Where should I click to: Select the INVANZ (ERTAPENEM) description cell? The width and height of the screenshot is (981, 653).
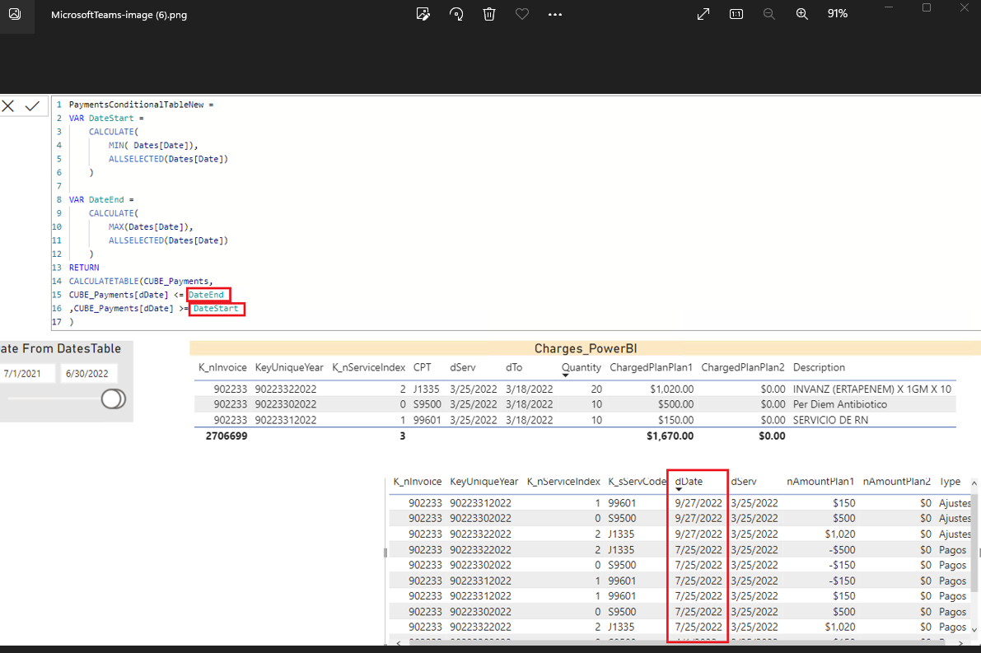point(872,389)
